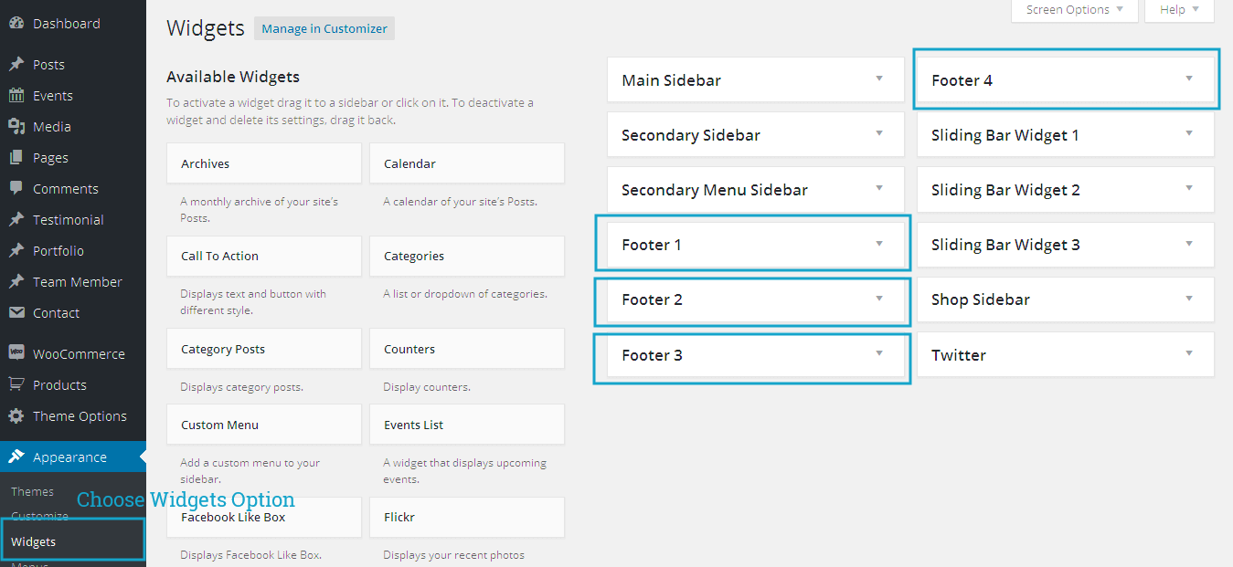Open the Screen Options dropdown
The image size is (1233, 567).
click(1074, 10)
